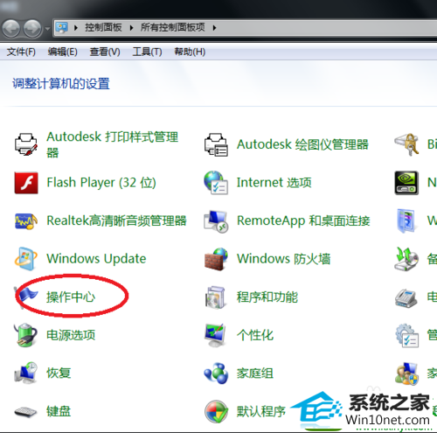This screenshot has width=437, height=433.
Task: Open Autodesk 打印样式管理器 link
Action: pos(113,144)
